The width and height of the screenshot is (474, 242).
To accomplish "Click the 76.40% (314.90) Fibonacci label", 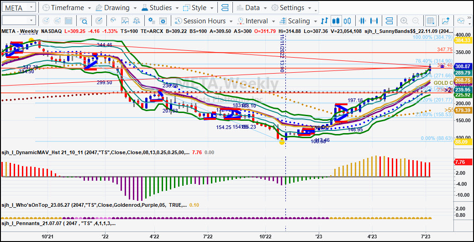I will (x=434, y=60).
